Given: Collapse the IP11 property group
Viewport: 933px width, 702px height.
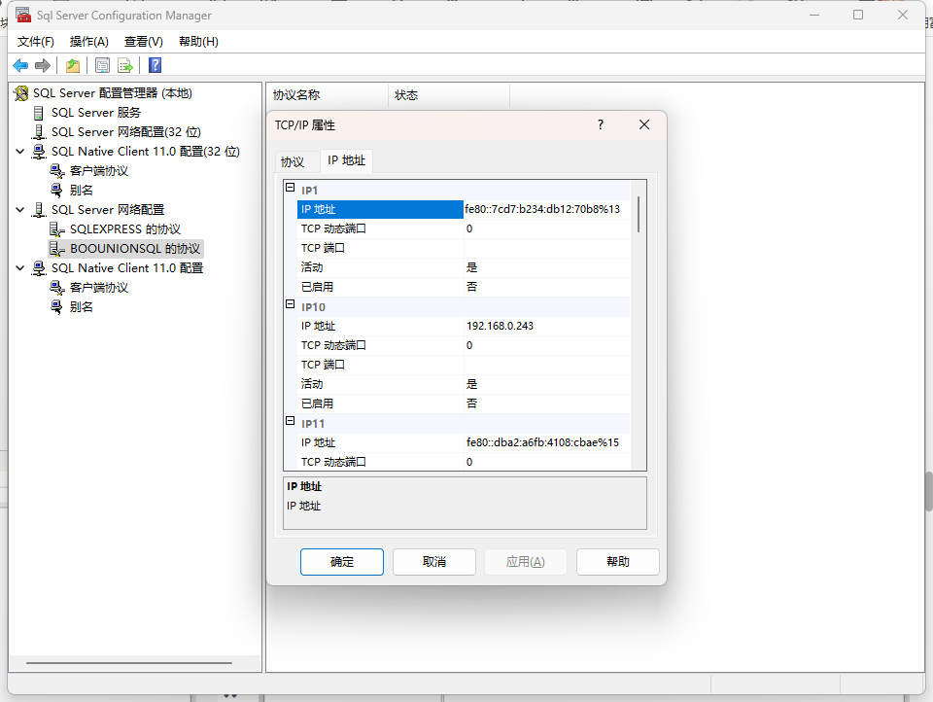Looking at the screenshot, I should point(291,421).
